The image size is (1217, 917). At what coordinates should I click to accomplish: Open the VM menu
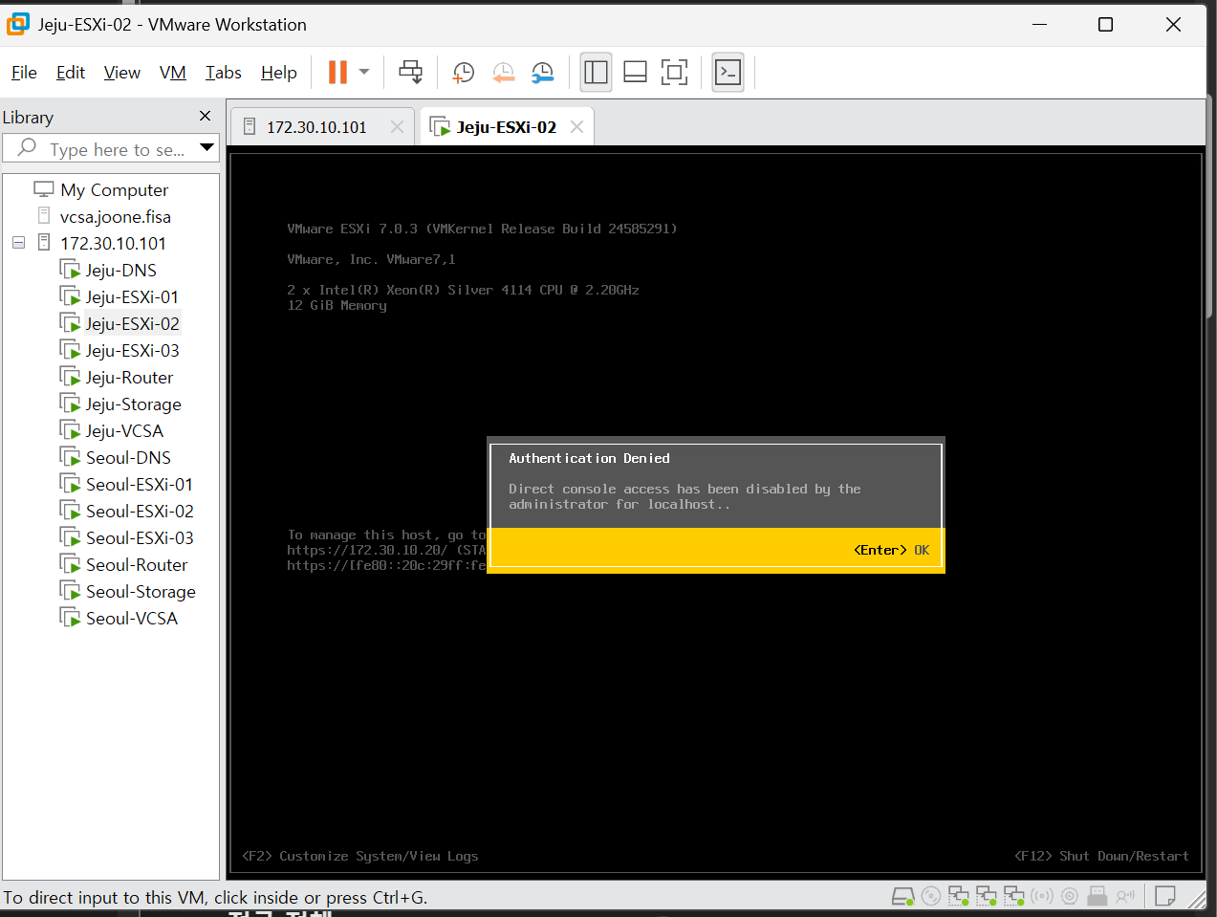point(173,73)
